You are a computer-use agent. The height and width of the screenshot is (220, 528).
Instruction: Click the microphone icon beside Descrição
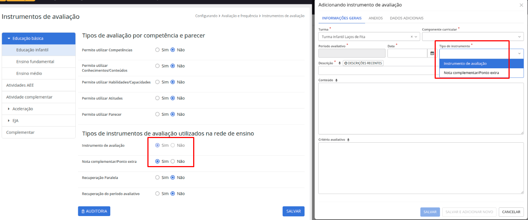click(340, 63)
